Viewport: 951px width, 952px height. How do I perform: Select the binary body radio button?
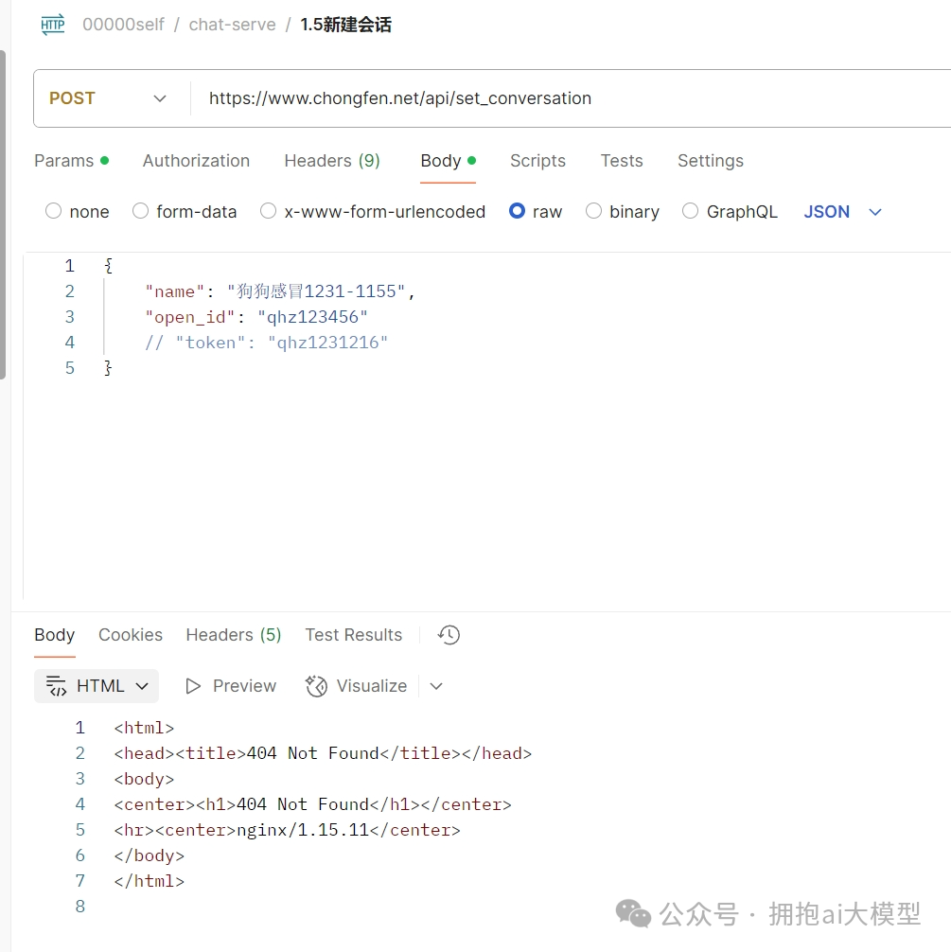click(594, 211)
